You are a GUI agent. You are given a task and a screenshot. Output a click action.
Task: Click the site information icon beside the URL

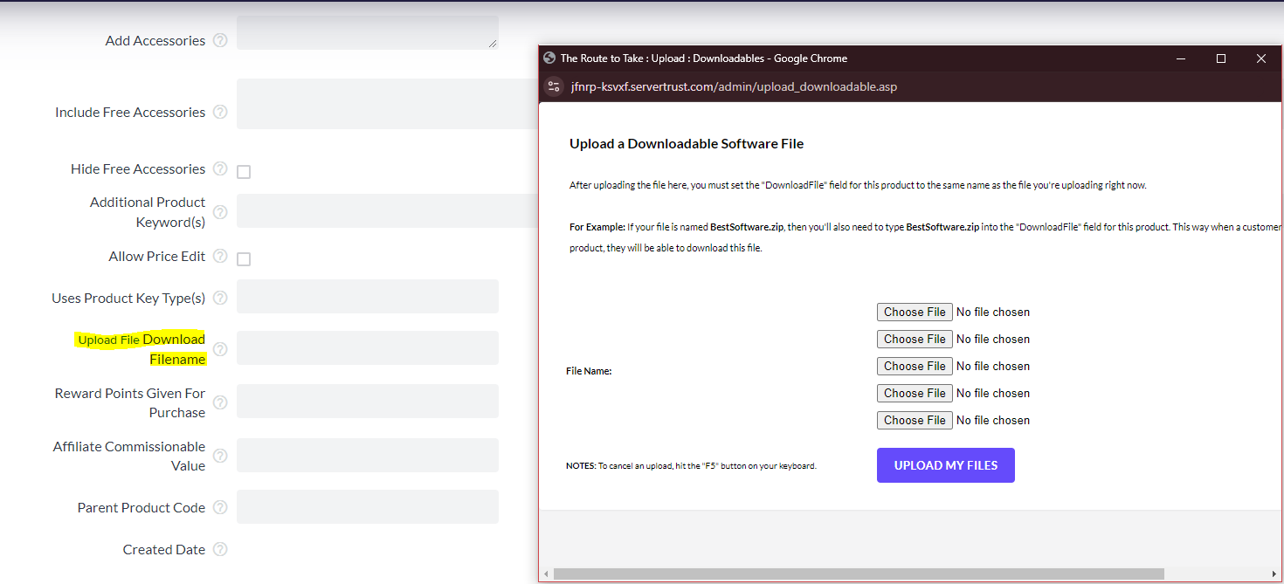pos(554,86)
